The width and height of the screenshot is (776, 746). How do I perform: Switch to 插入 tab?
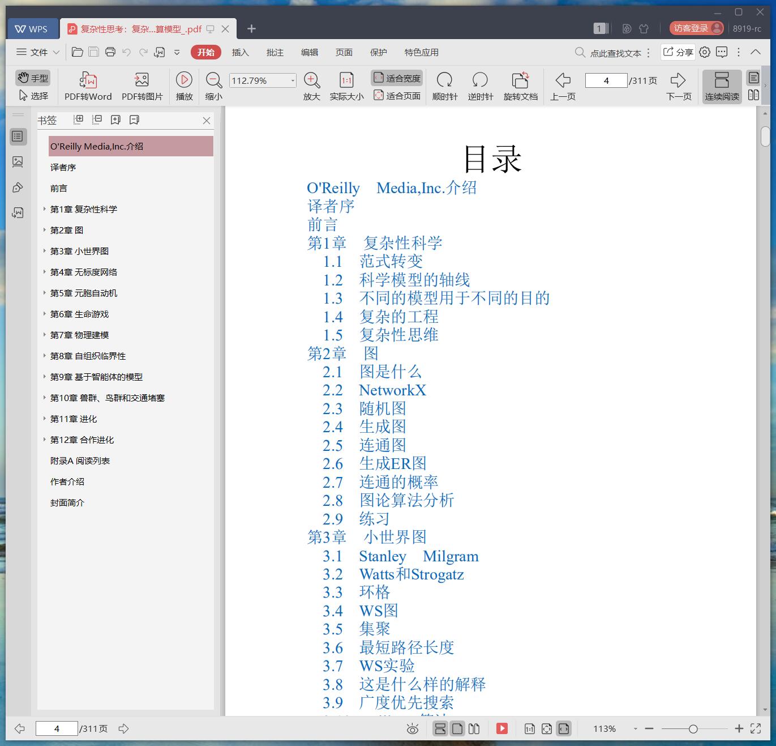pyautogui.click(x=240, y=52)
